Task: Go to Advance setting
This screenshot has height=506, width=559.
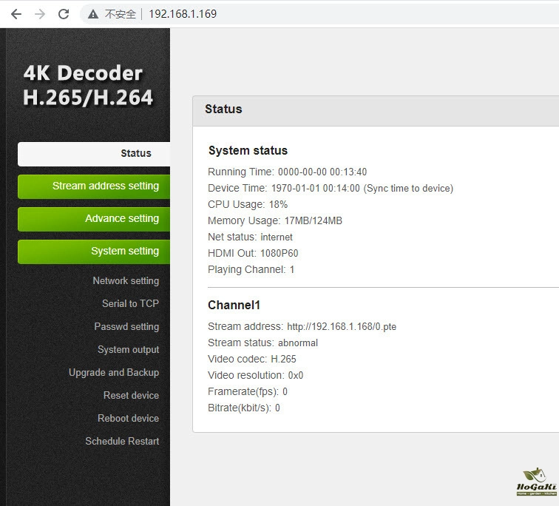Action: [94, 219]
